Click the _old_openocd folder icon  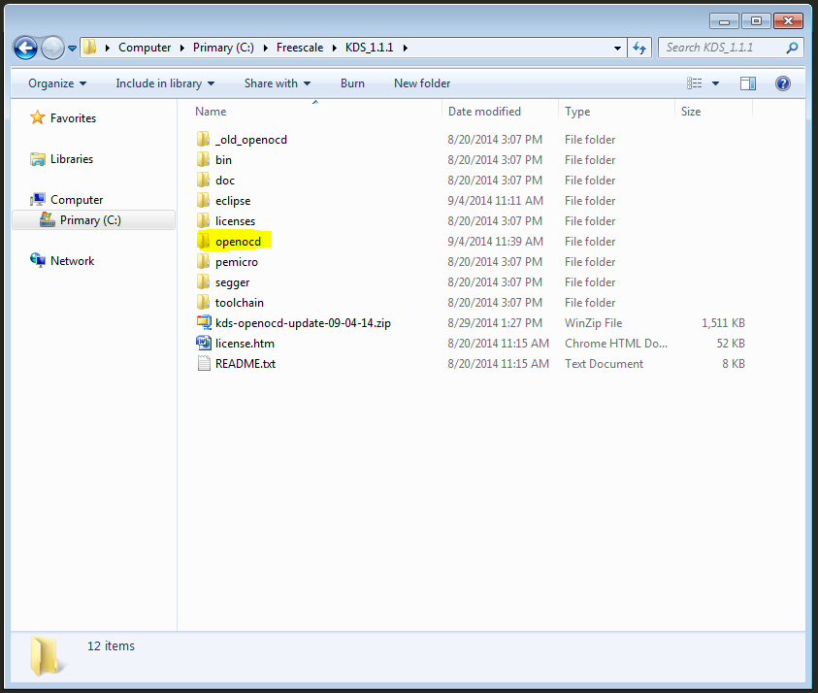point(204,140)
